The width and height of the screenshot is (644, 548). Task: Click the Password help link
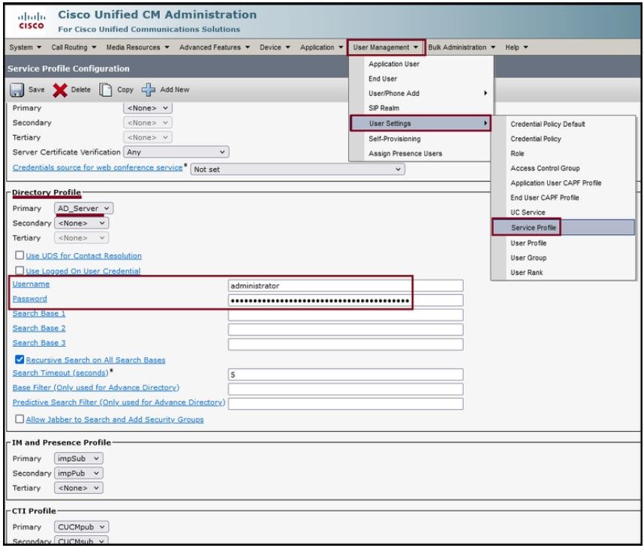point(29,299)
